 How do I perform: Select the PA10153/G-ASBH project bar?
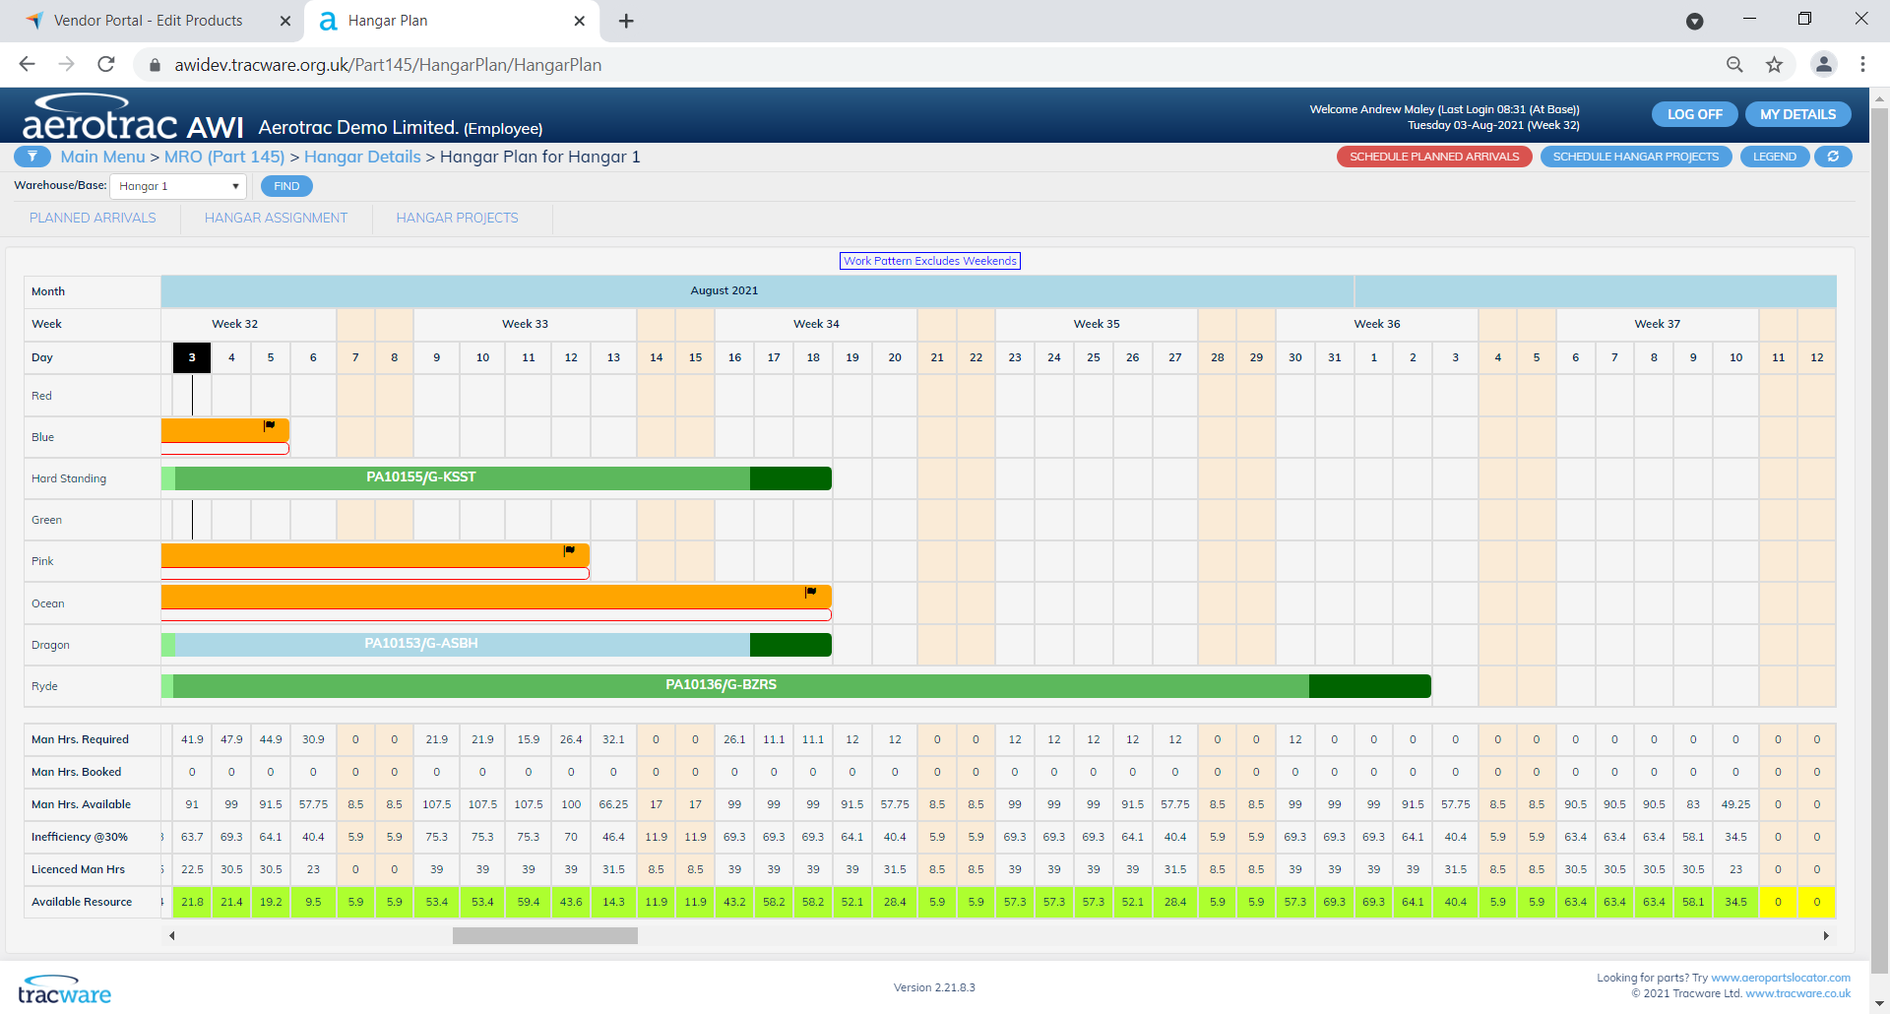496,645
